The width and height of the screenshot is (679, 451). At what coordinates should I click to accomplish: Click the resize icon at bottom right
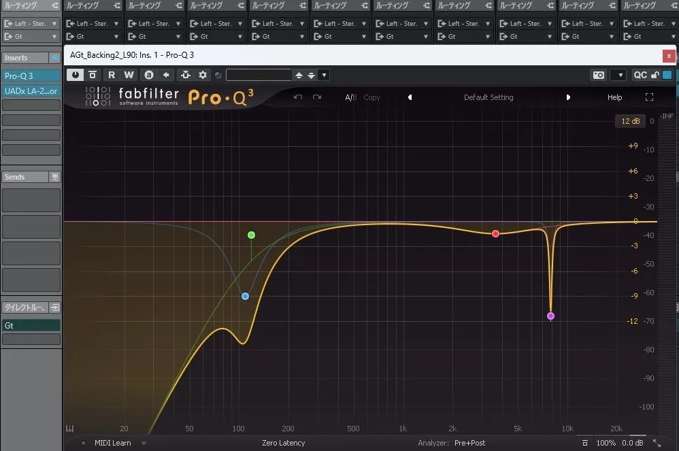(657, 443)
